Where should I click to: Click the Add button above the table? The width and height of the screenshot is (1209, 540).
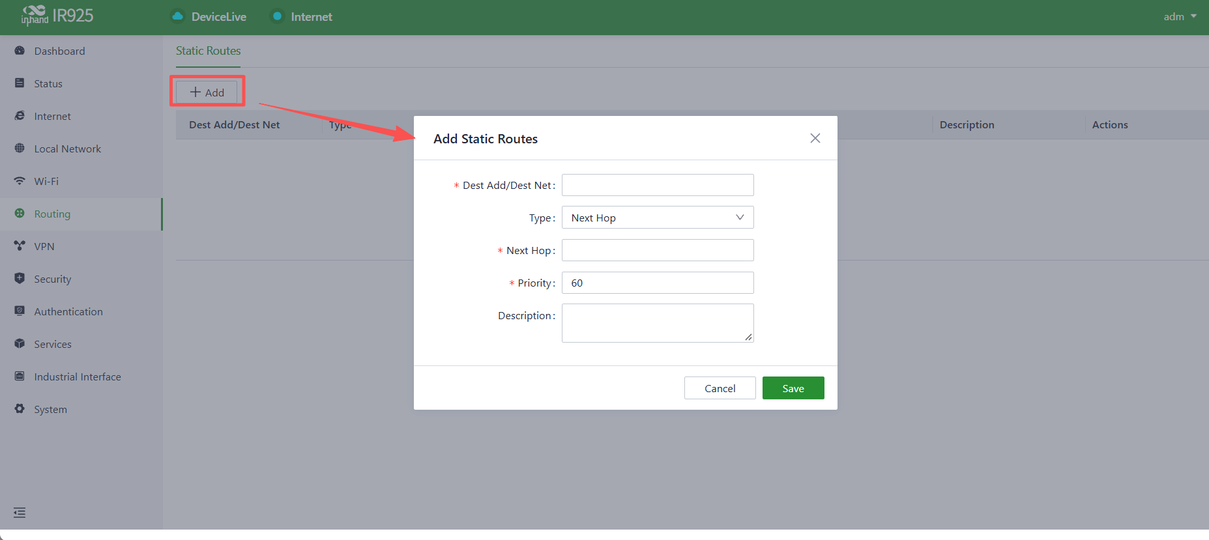coord(207,92)
